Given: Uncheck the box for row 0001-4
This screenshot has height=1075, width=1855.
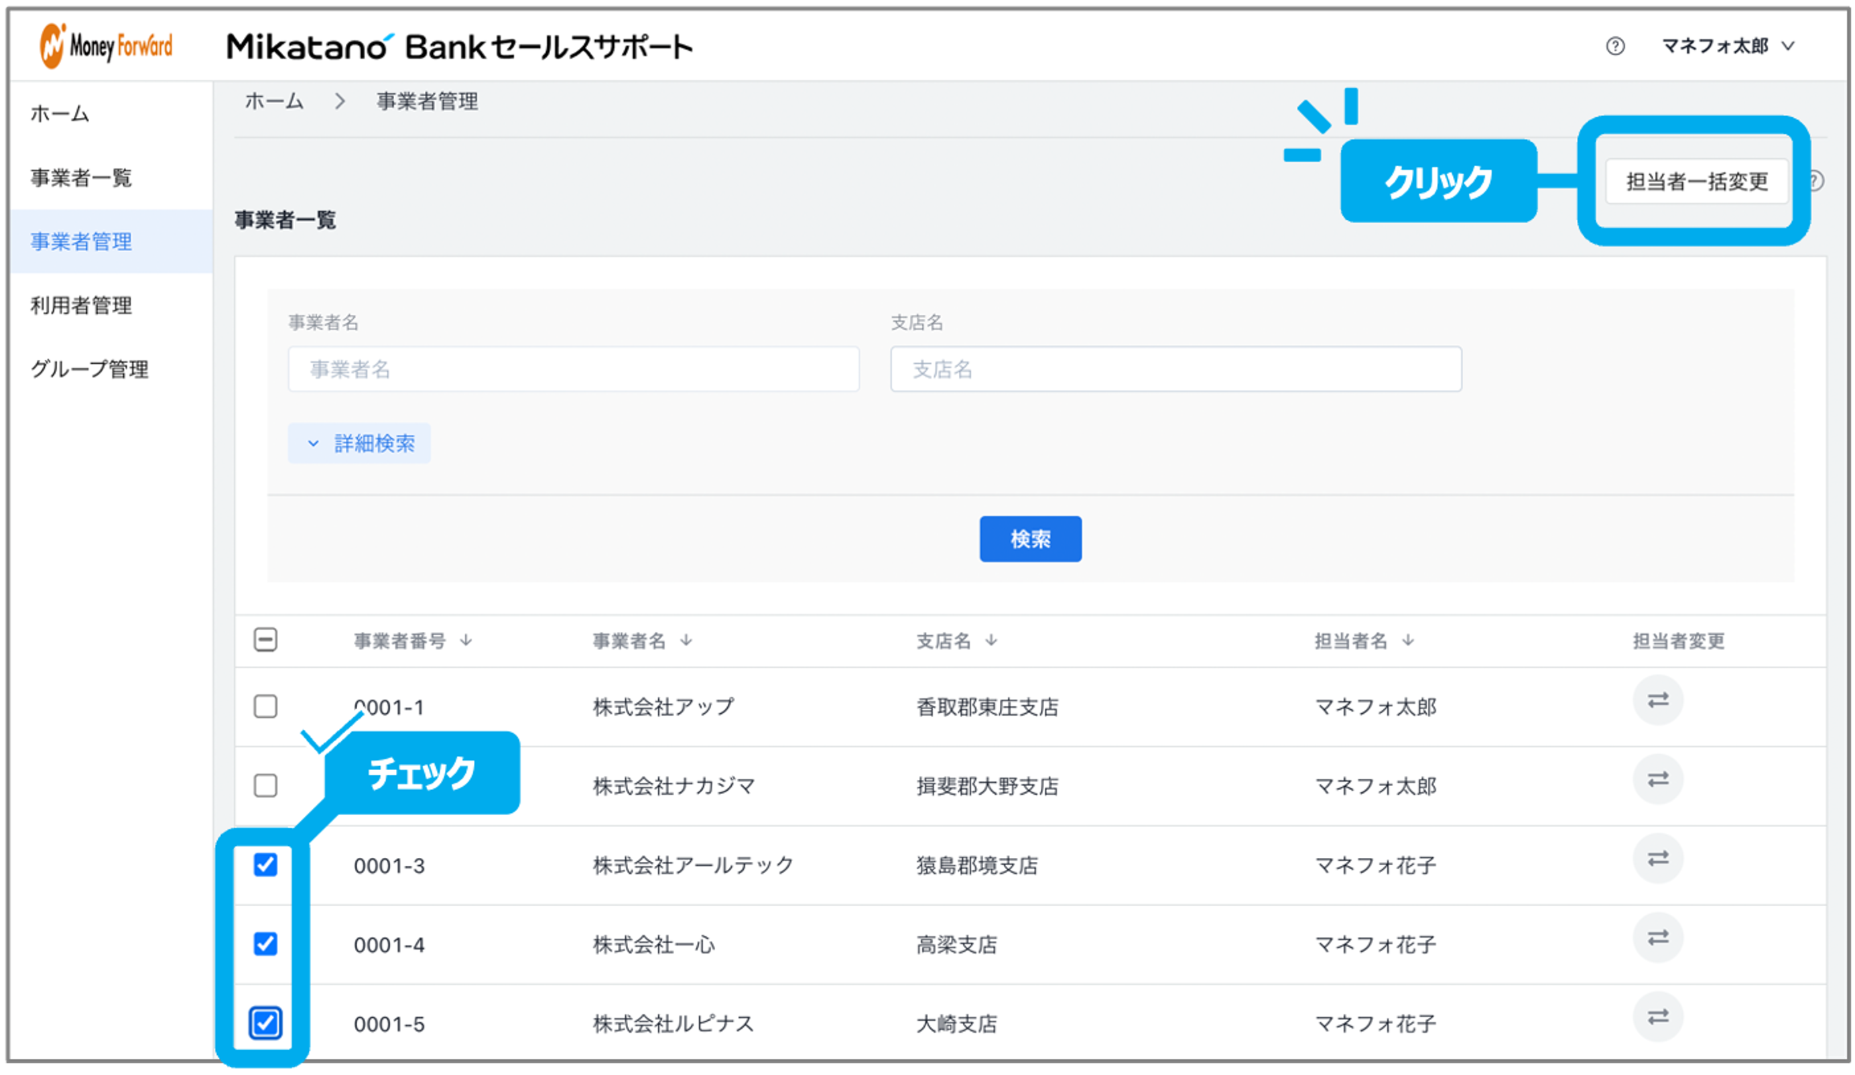Looking at the screenshot, I should pos(266,944).
